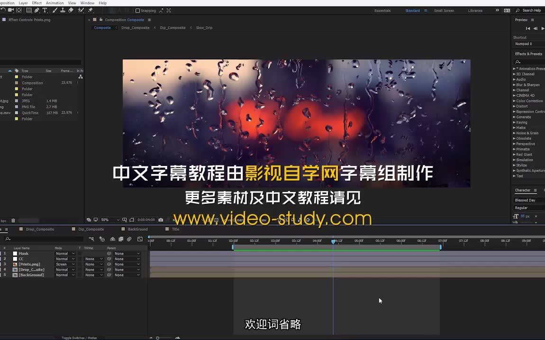Click the current time field showing 0:00:04:09
This screenshot has width=545, height=340.
click(x=146, y=220)
